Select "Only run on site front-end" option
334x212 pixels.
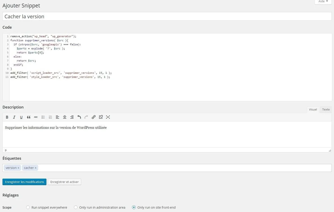[134, 208]
